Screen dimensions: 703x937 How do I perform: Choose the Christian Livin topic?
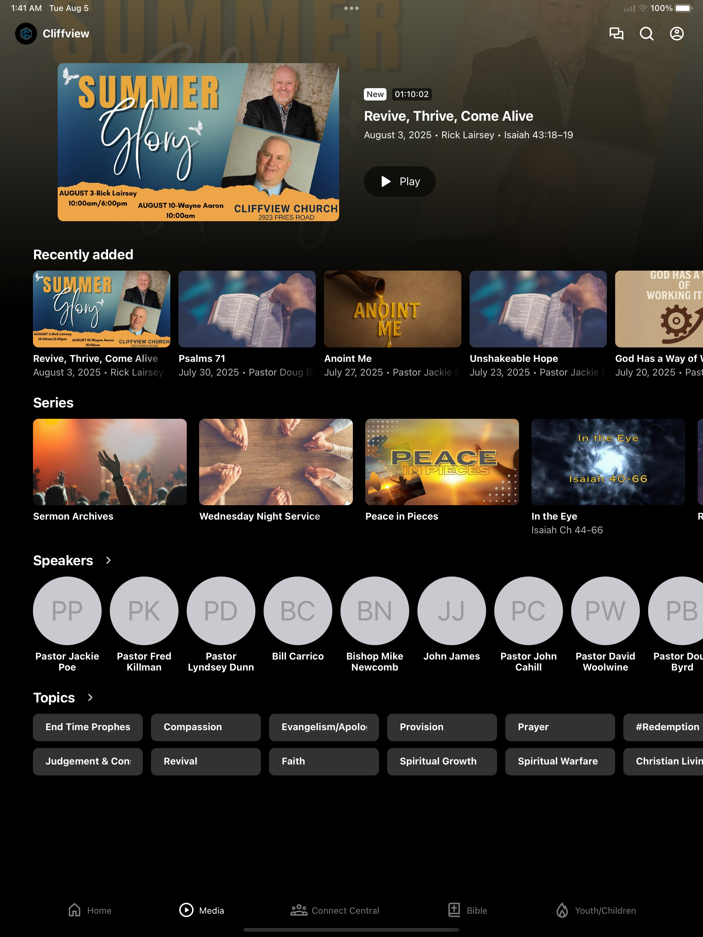pos(663,762)
